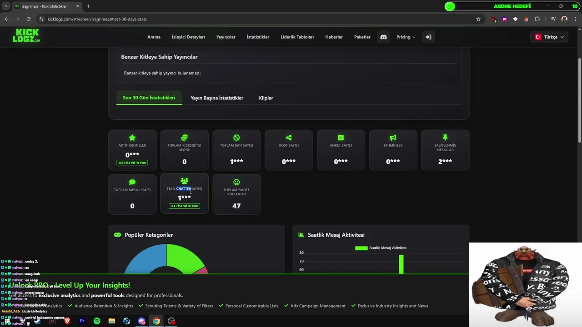Open the flame extension icon in toolbar
This screenshot has height=327, width=582.
tap(526, 19)
